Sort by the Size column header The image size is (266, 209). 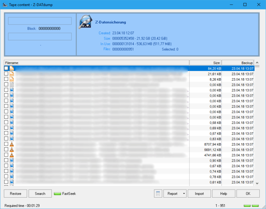coord(205,63)
